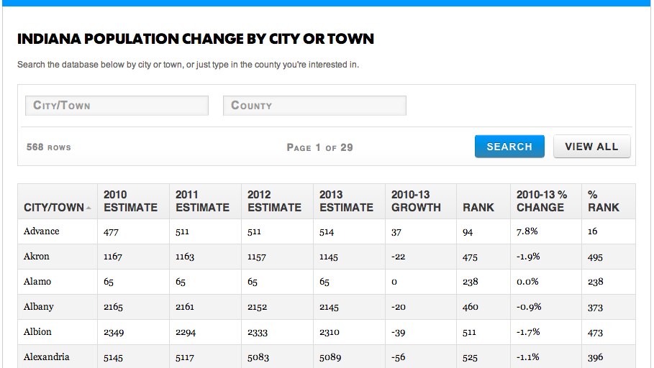Click Albany 2010 estimate value 2165
This screenshot has height=368, width=654.
(x=113, y=307)
